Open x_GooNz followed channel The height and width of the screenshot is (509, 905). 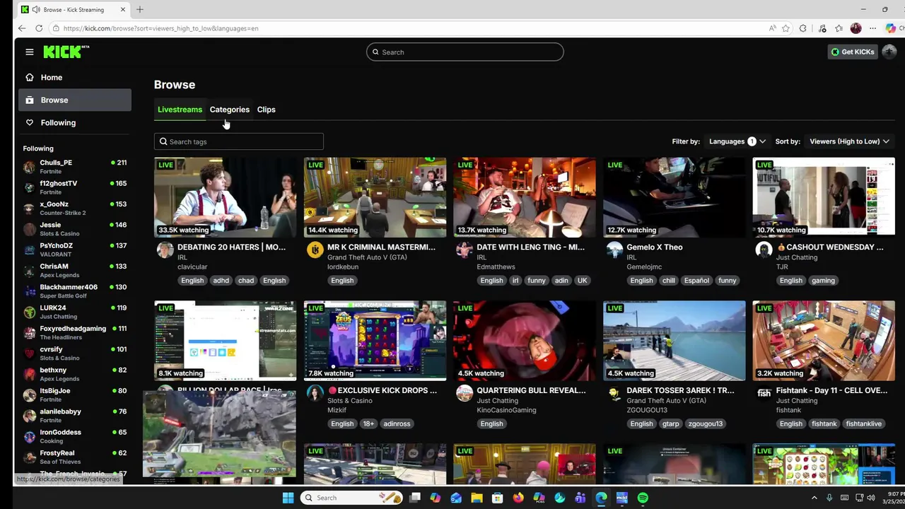[x=75, y=208]
